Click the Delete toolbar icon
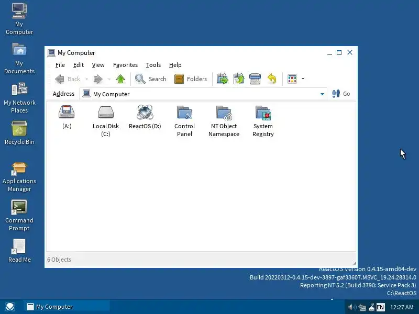Screen dimensions: 419x314 coord(255,79)
